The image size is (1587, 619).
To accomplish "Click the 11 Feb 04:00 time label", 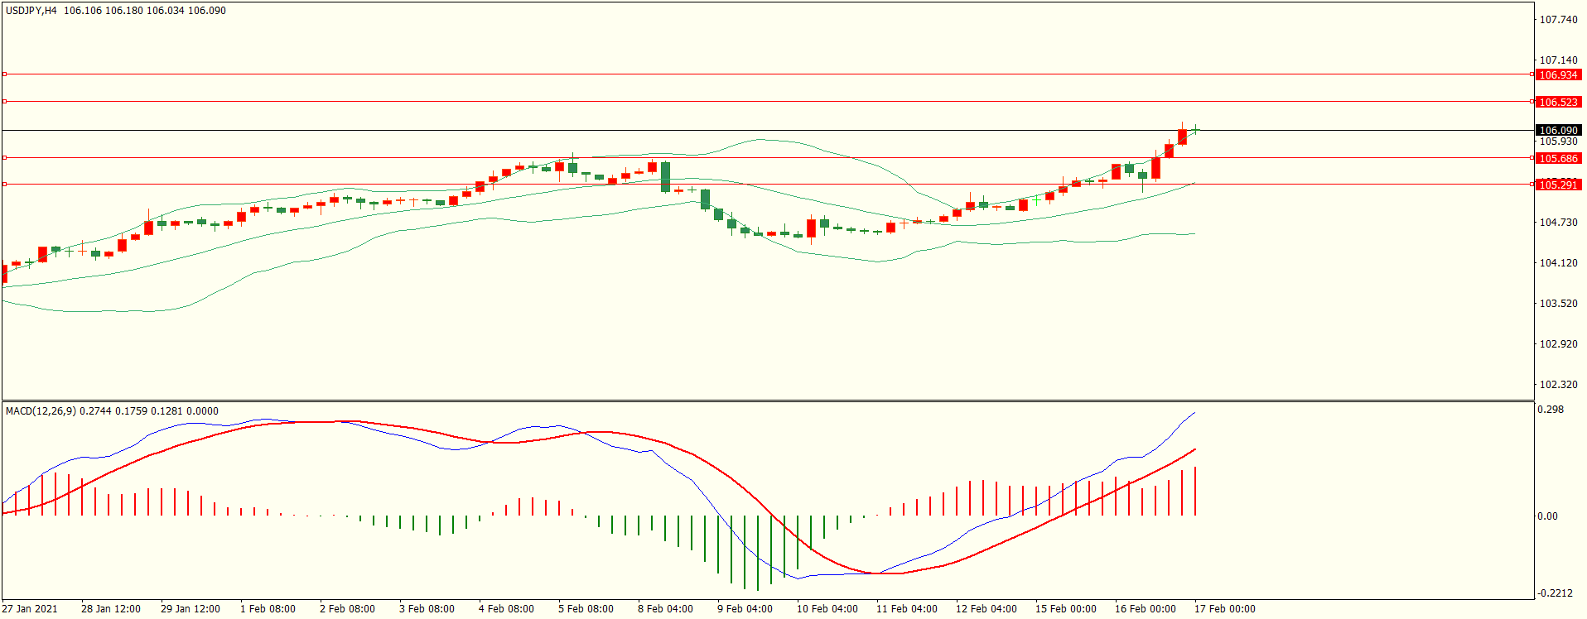I will pyautogui.click(x=907, y=609).
